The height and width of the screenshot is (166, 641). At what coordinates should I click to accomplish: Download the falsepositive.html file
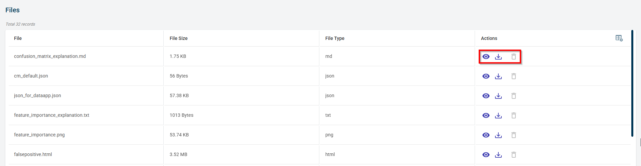[498, 155]
